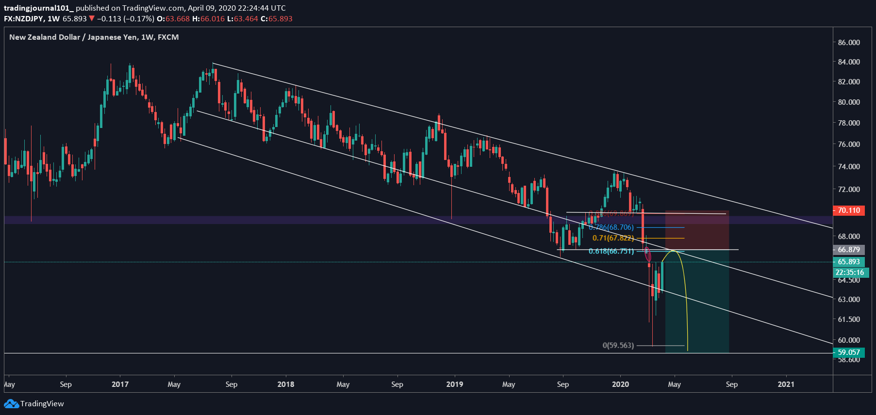Click the 0.618(66.751) Fibonacci level label
Image resolution: width=876 pixels, height=415 pixels.
612,251
